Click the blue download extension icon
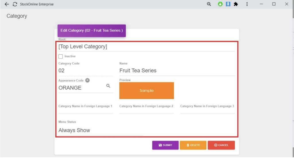This screenshot has width=294, height=158. coord(228,4)
